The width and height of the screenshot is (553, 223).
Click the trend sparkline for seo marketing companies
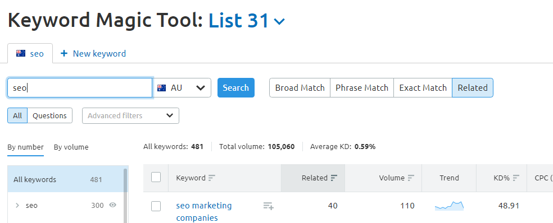[449, 206]
